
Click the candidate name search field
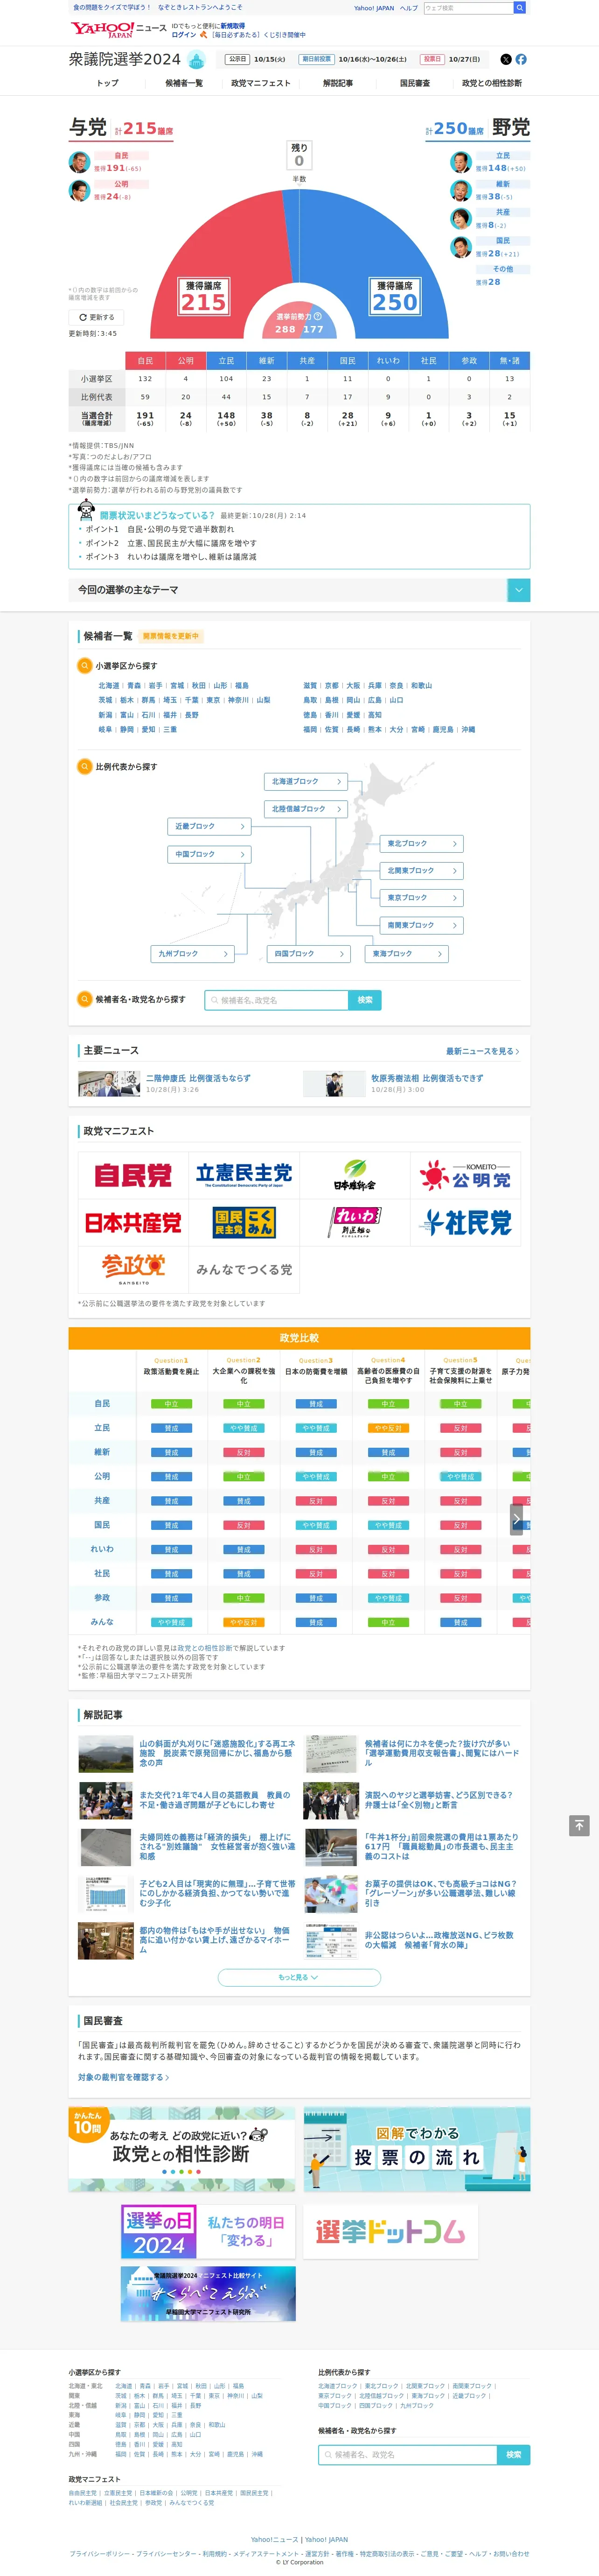(277, 999)
